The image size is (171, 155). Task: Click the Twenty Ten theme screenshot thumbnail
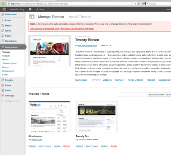tap(97, 117)
